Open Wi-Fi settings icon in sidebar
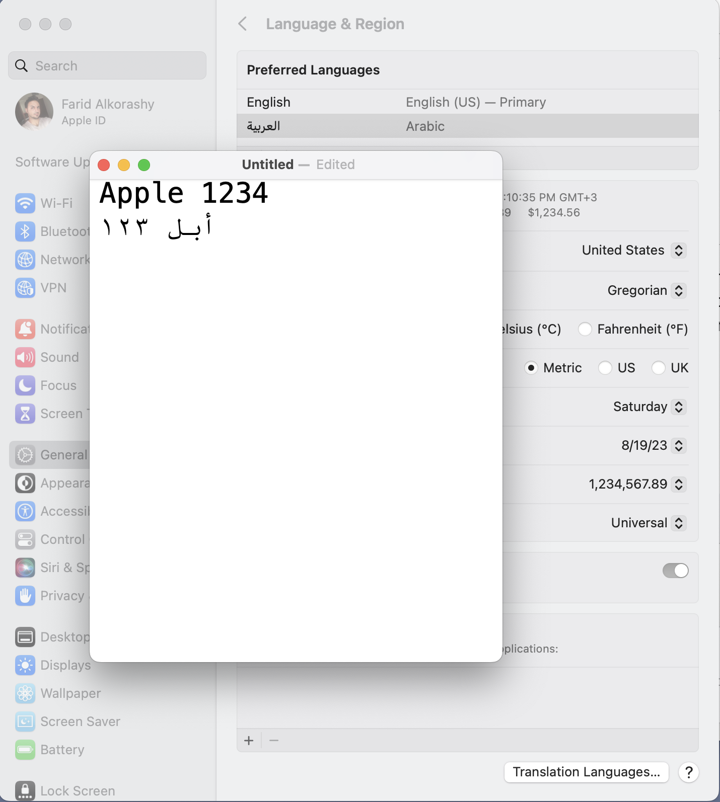The image size is (720, 802). 25,203
